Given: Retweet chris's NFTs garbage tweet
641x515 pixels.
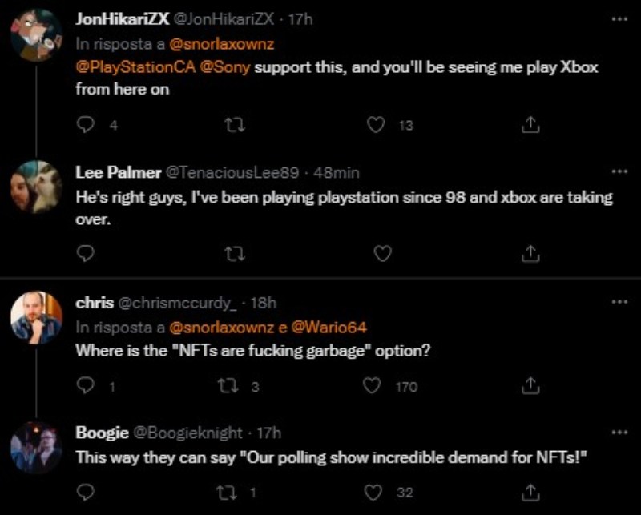Looking at the screenshot, I should click(x=228, y=386).
